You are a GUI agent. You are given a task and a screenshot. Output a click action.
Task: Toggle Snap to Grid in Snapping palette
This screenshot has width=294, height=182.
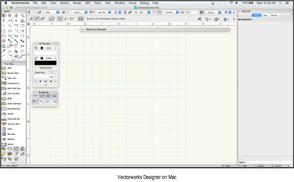(36, 96)
